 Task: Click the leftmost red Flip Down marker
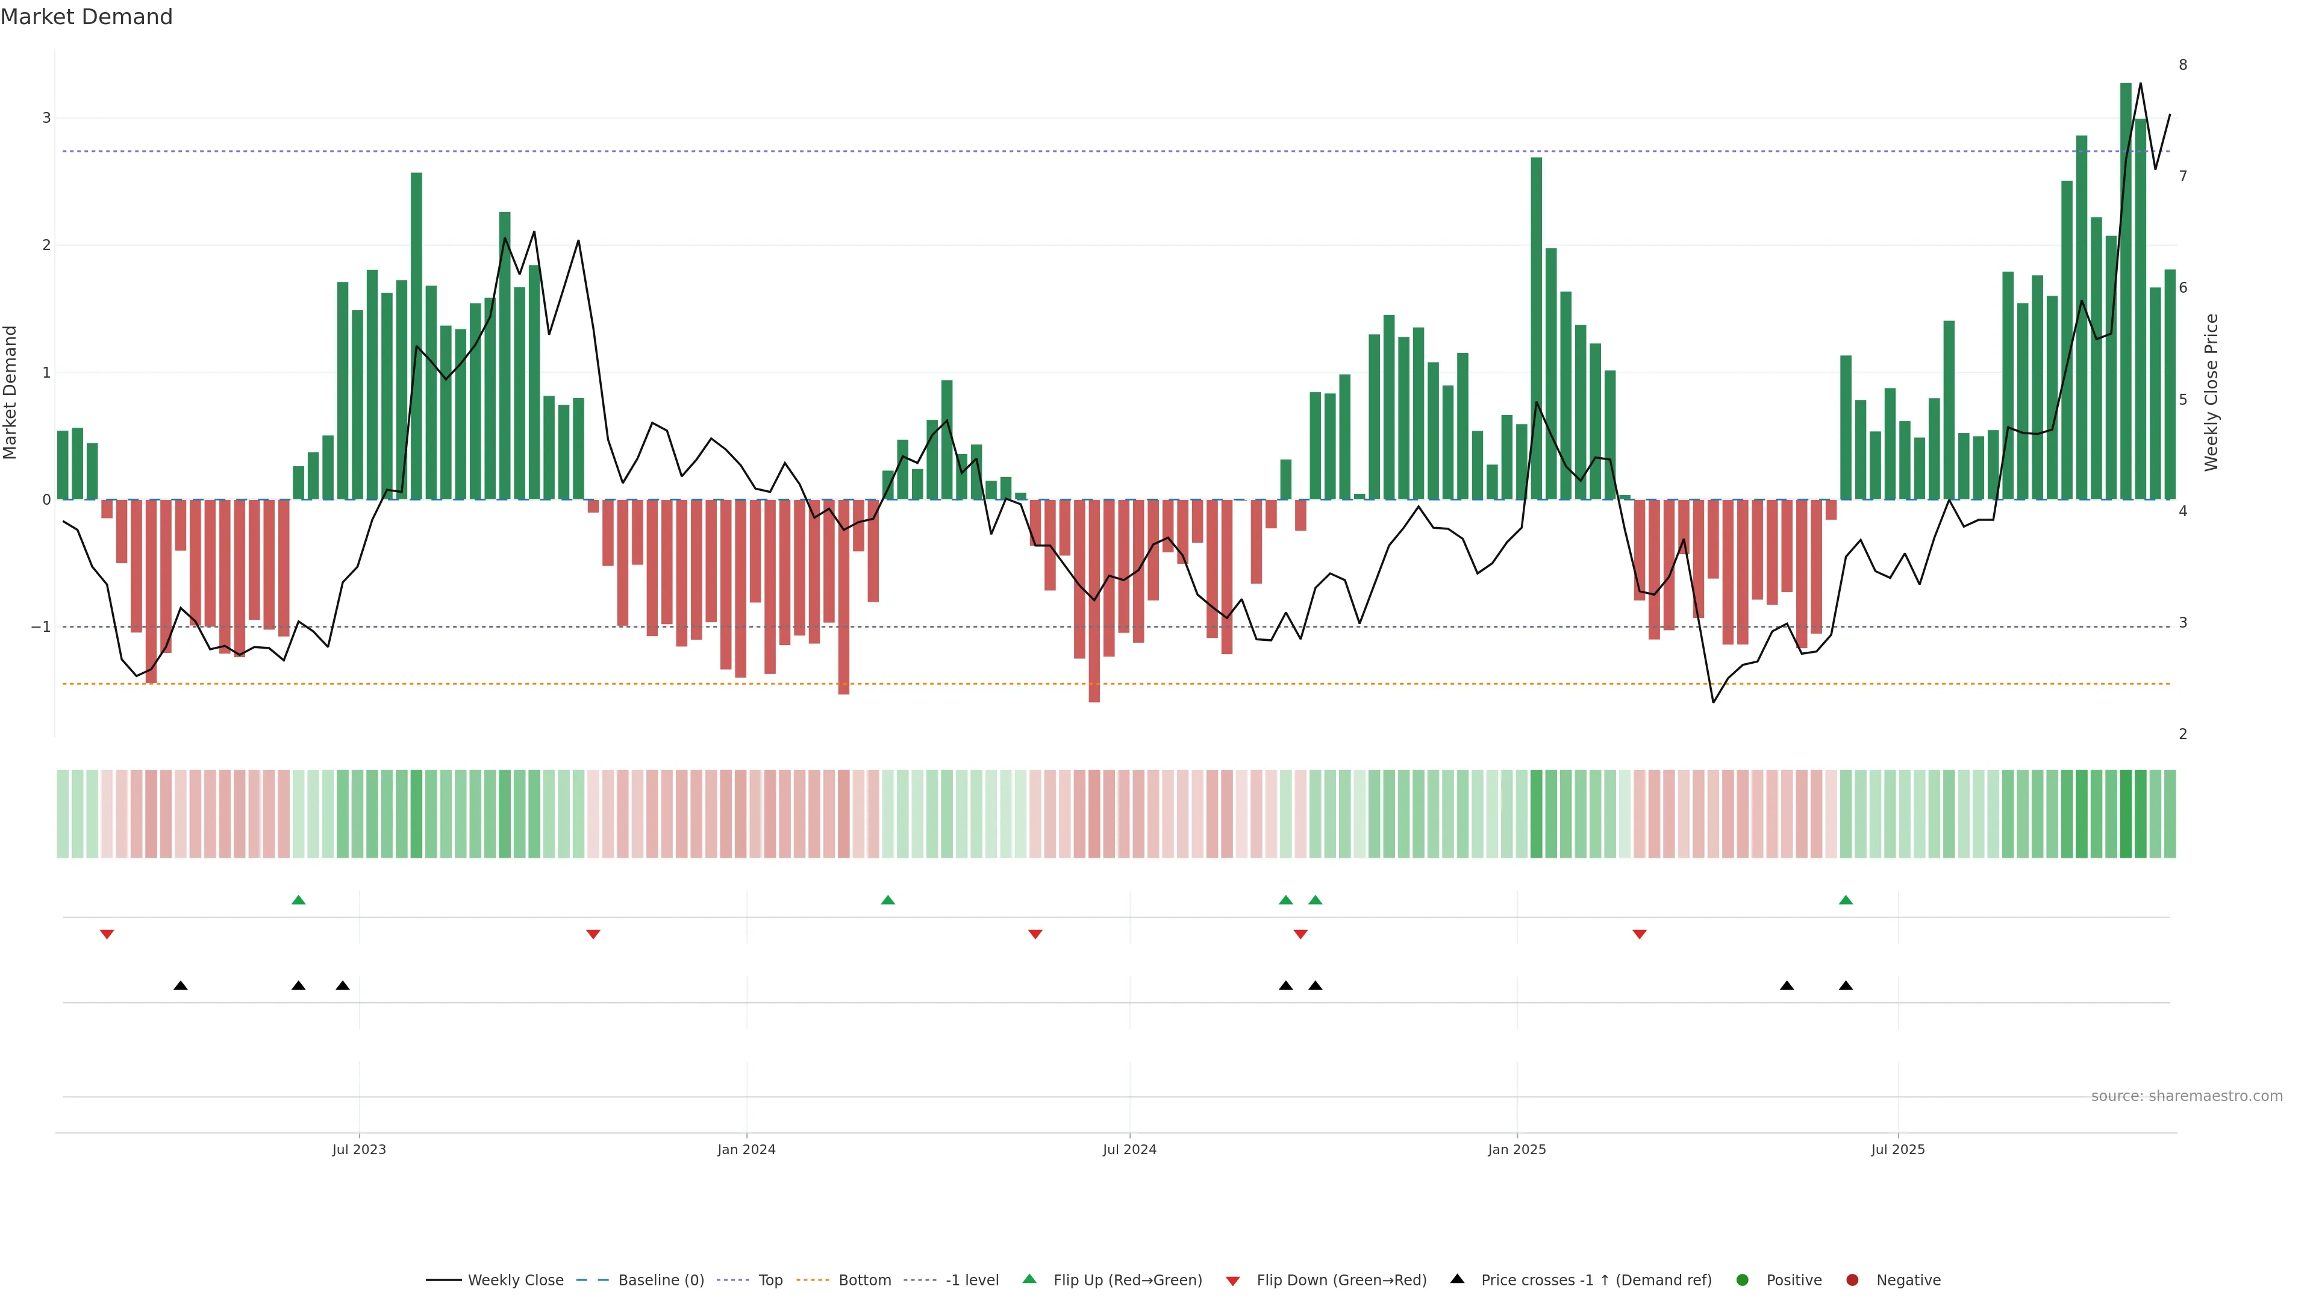107,935
